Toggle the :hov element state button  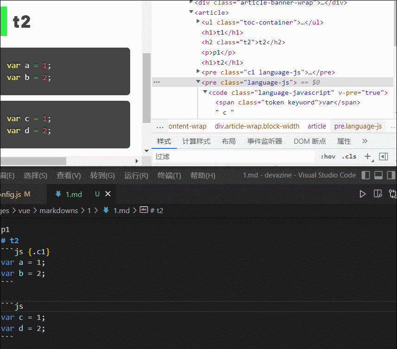point(328,157)
